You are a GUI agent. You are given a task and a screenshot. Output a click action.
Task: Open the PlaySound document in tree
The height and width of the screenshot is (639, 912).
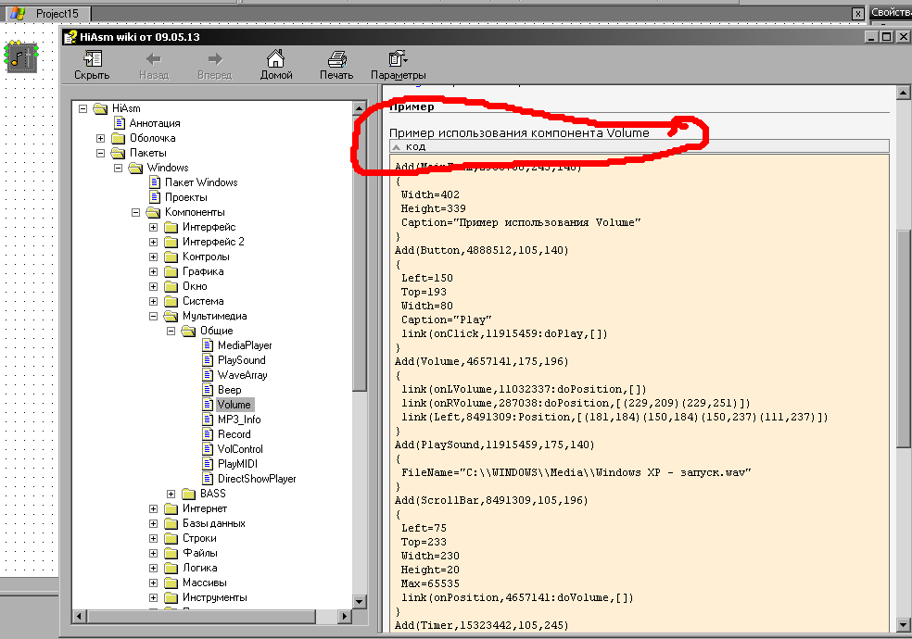point(241,360)
